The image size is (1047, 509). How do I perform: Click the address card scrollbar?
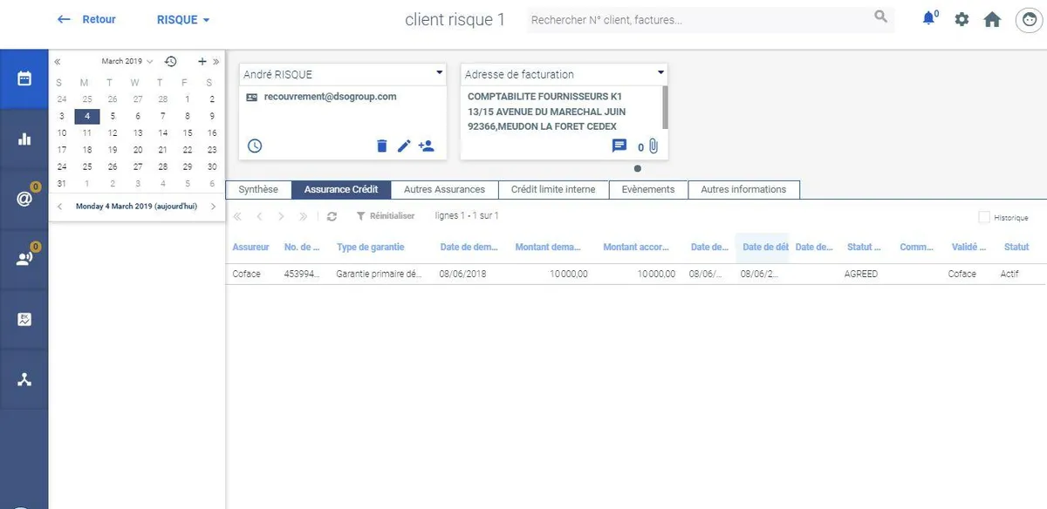coord(666,106)
